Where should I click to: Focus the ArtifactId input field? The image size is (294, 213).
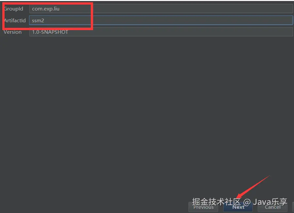tap(161, 20)
